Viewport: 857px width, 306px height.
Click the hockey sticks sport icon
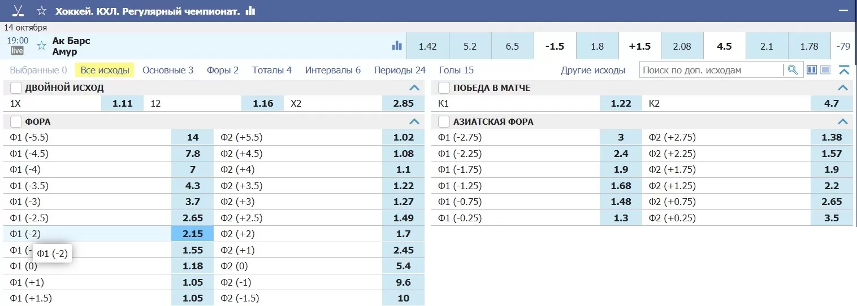(x=18, y=11)
